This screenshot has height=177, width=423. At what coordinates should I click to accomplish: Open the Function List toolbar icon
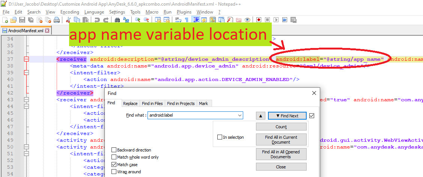point(230,20)
